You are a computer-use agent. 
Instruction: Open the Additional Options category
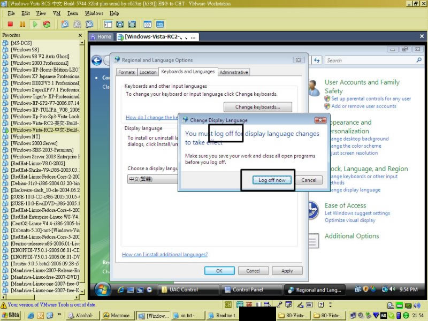tap(352, 236)
